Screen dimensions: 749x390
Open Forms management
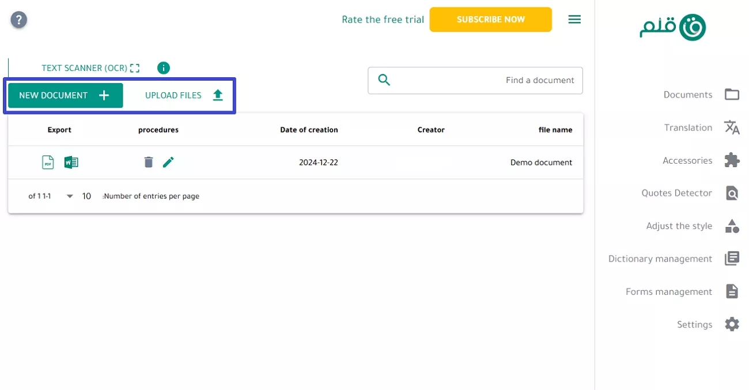pyautogui.click(x=668, y=291)
